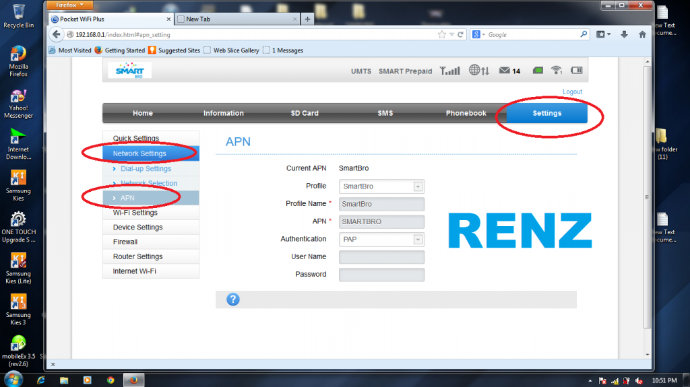690x387 pixels.
Task: Click the Wi-Fi status icon in header
Action: pyautogui.click(x=557, y=70)
